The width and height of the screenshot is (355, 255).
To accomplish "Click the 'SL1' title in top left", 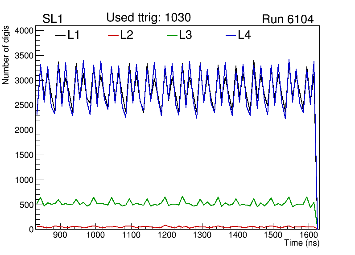I will [x=54, y=19].
